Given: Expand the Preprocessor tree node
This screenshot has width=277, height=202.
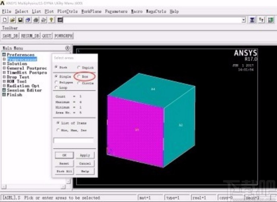Looking at the screenshot, I should coord(4,59).
